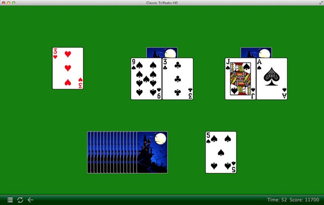Screen dimensions: 324x205
Task: Minimize the window with yellow button
Action: click(9, 3)
